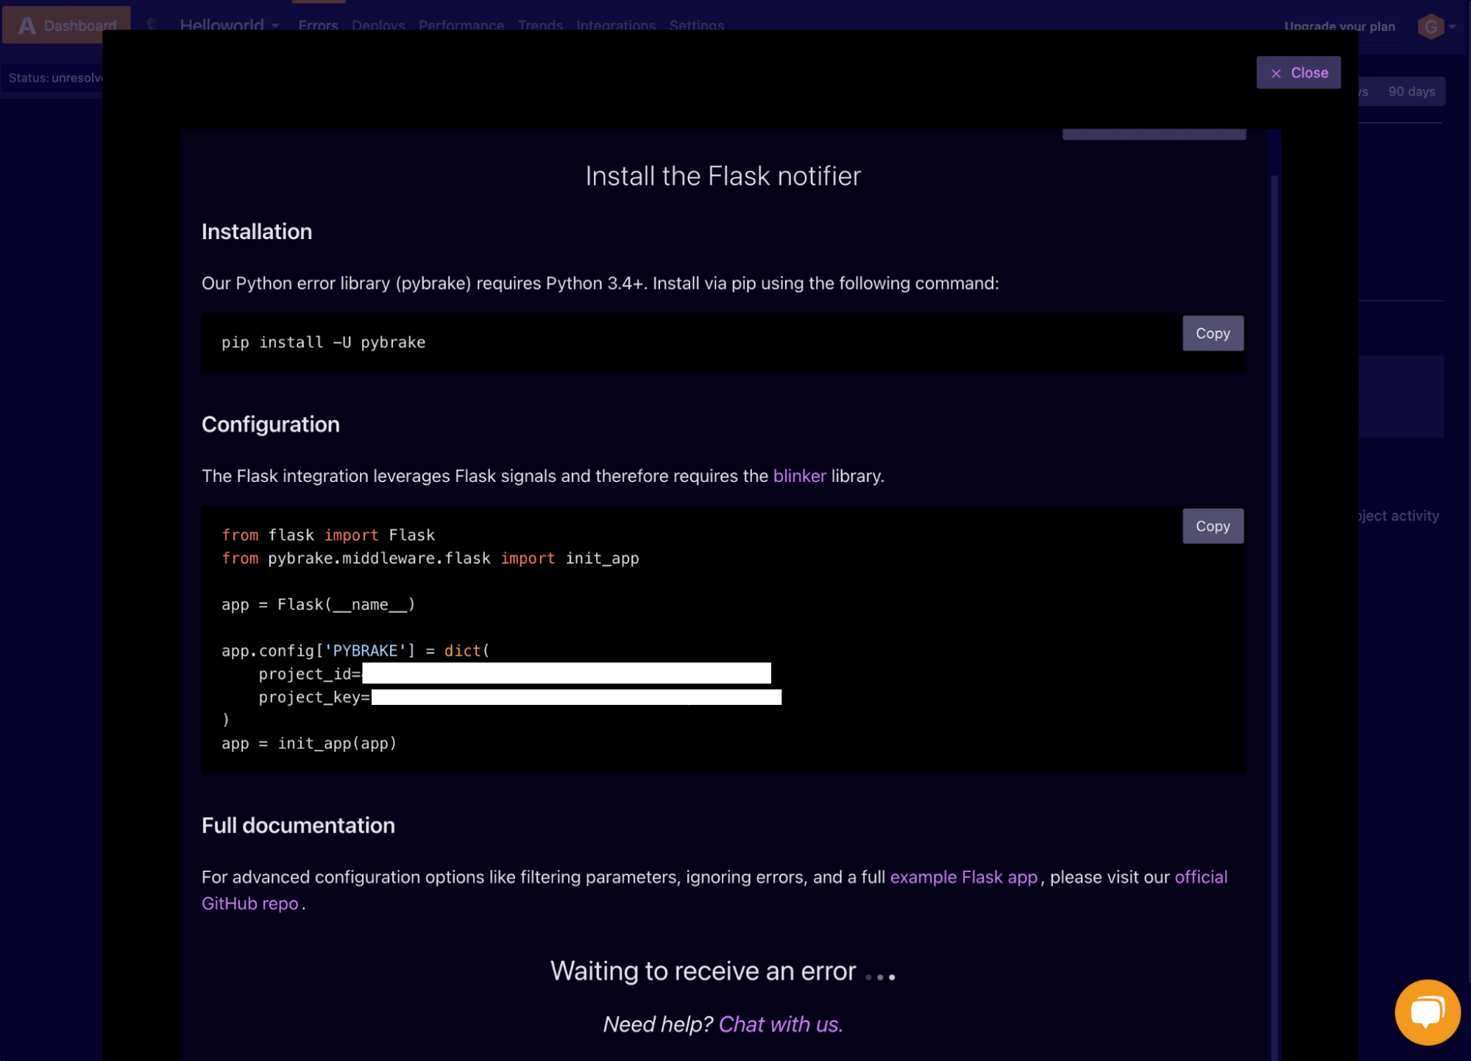Click the X icon on the Close button
1471x1061 pixels.
(x=1277, y=72)
